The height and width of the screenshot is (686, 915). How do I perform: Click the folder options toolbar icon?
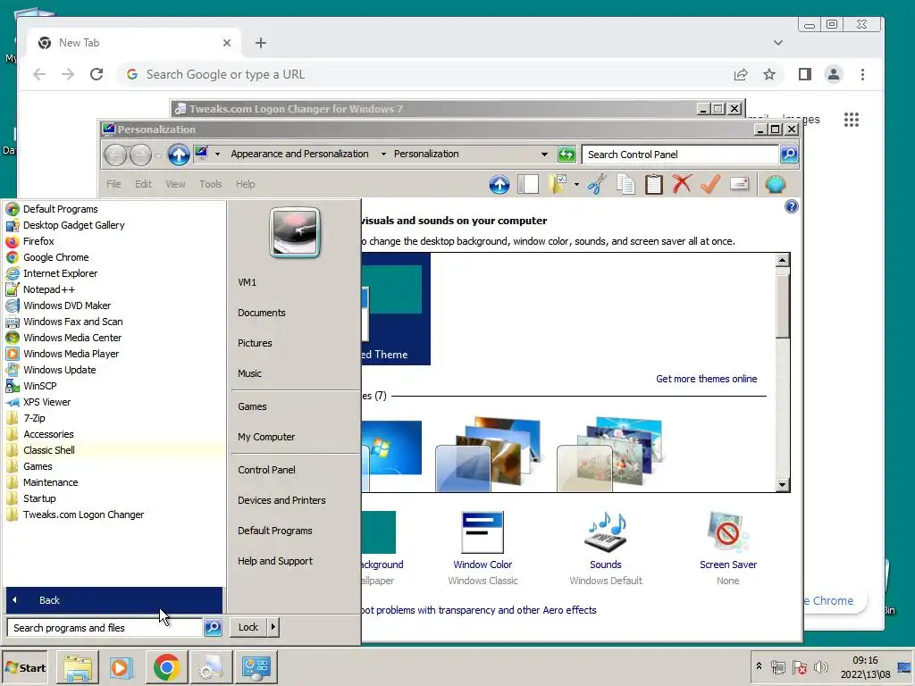(558, 184)
